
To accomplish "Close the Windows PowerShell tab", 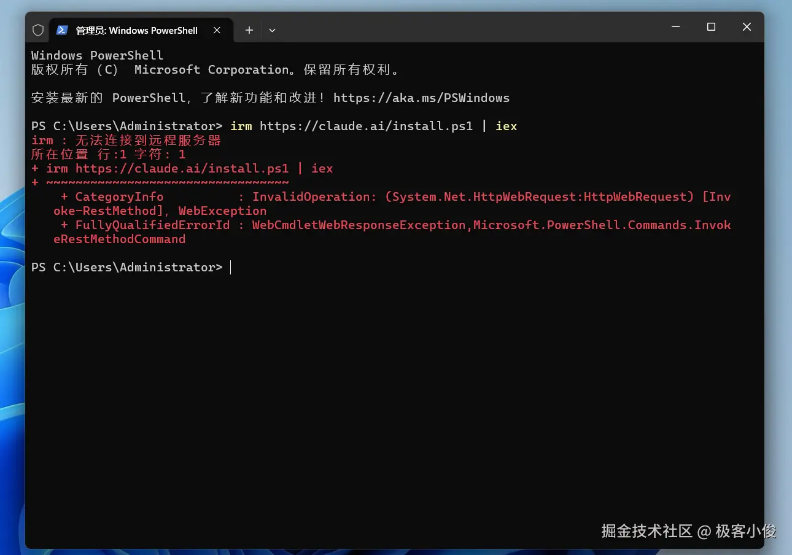I will (x=217, y=30).
